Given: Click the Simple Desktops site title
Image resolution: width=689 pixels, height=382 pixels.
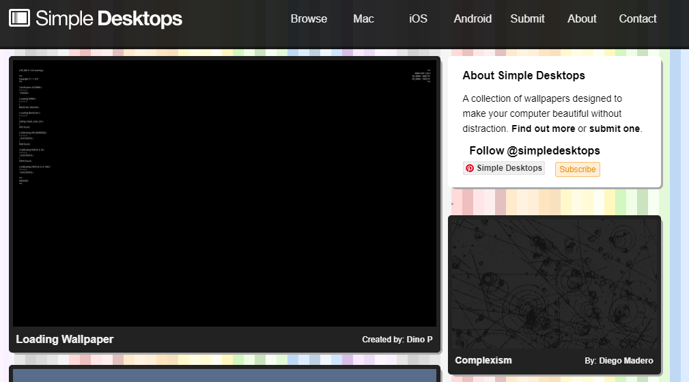Looking at the screenshot, I should (109, 19).
